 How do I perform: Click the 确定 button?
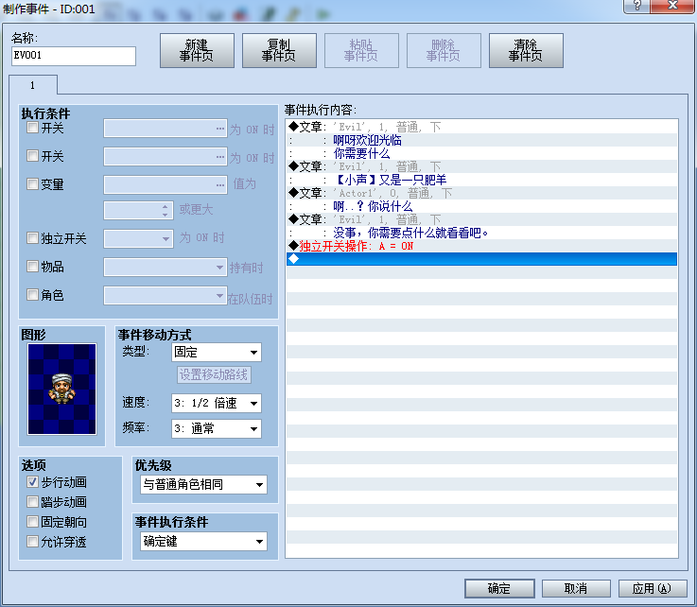[499, 589]
